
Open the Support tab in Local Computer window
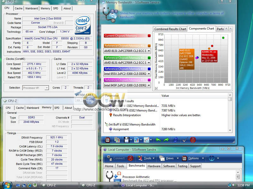[195, 166]
